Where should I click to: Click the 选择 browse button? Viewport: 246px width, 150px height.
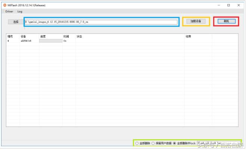16,22
